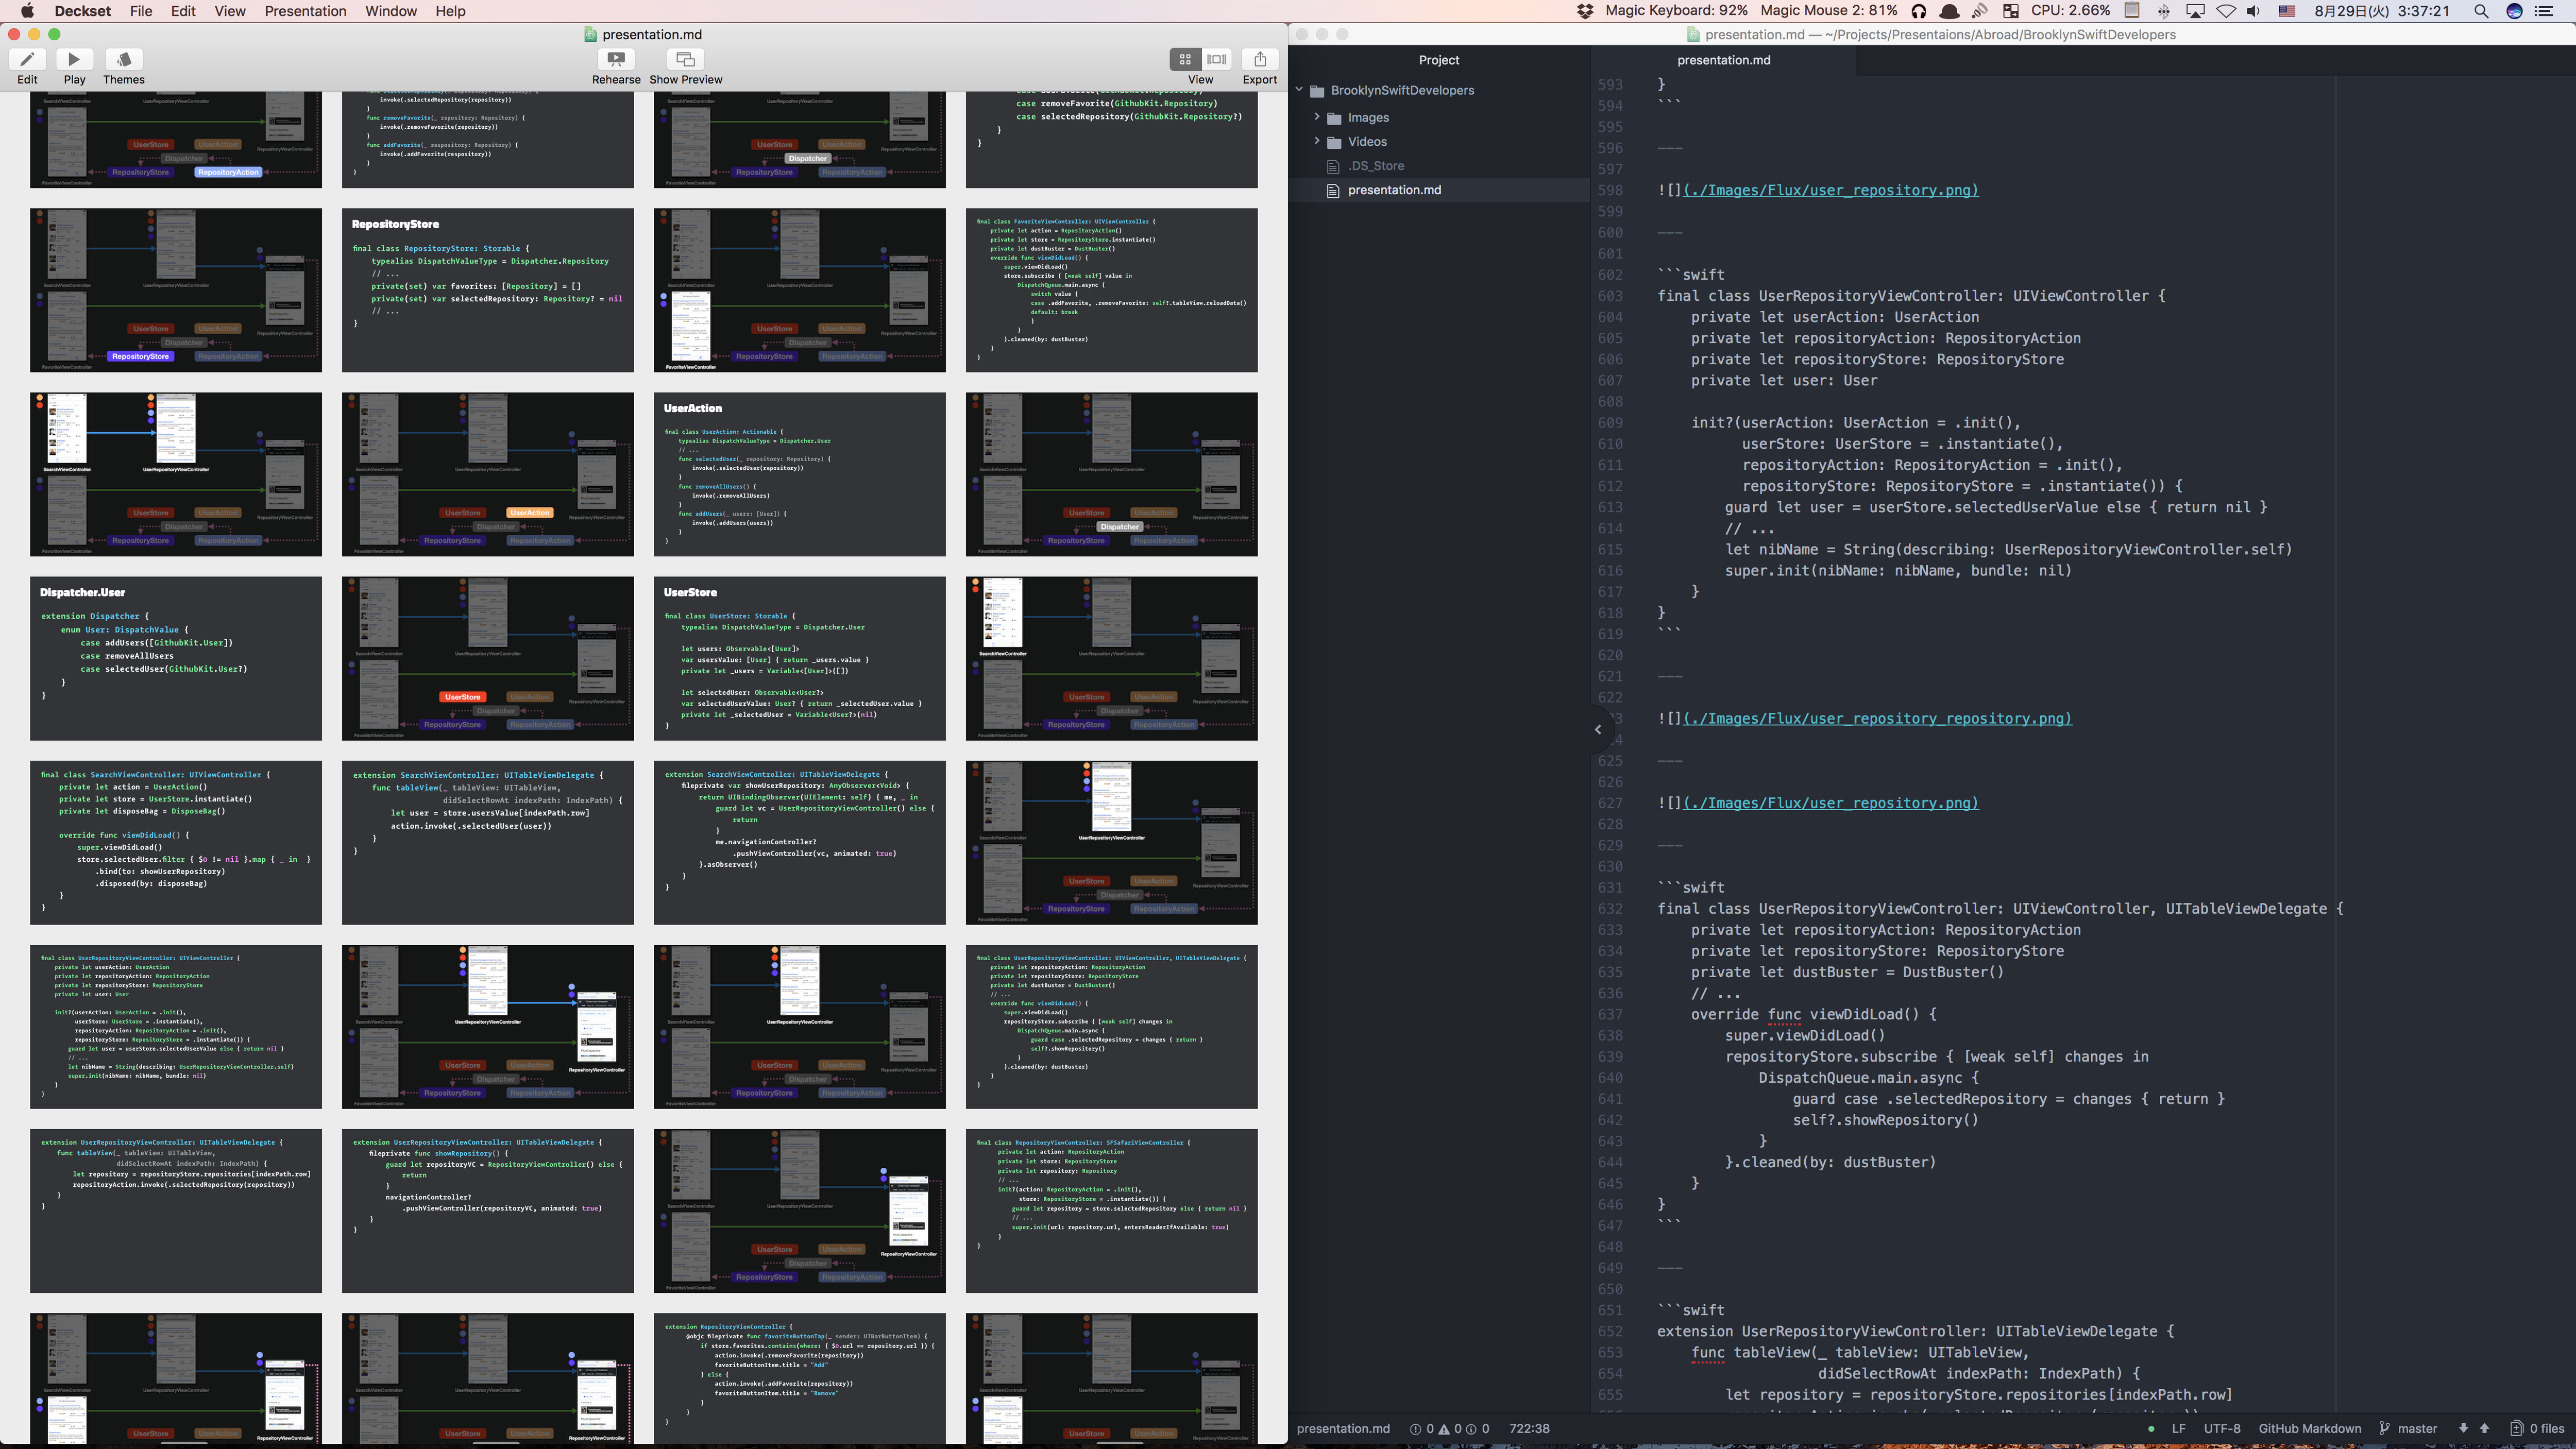Click Show Preview in toolbar

coord(685,60)
